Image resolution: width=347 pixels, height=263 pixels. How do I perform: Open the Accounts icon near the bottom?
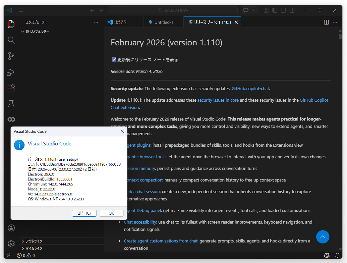(11, 228)
